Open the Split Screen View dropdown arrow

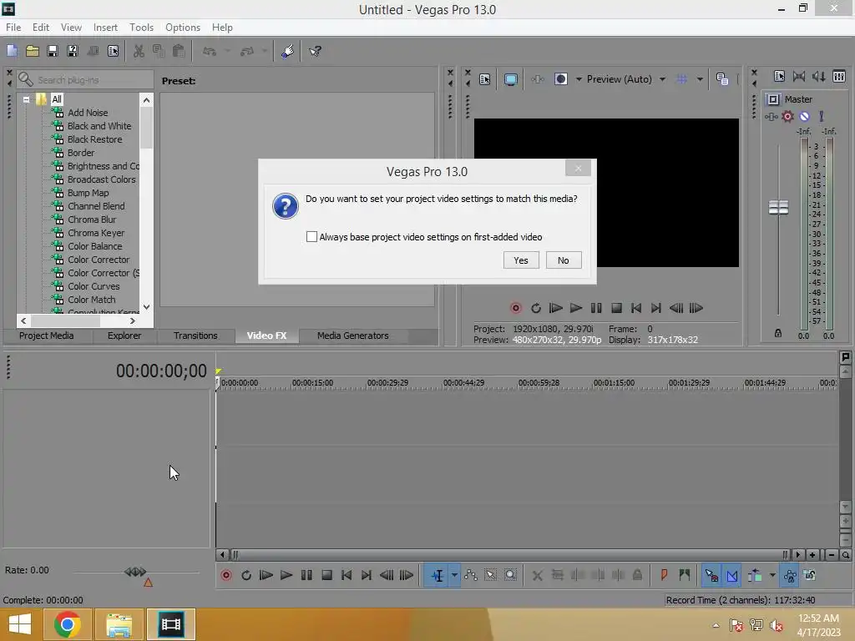click(x=579, y=79)
